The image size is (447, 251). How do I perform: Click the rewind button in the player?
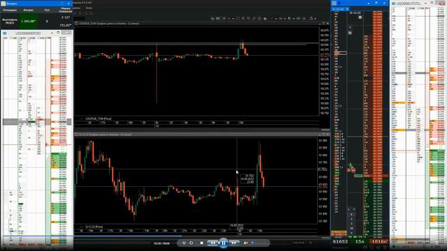point(212,243)
